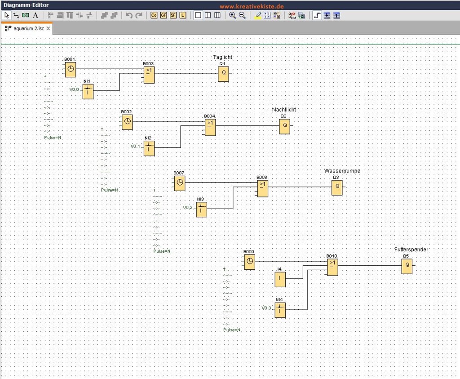Click the yellow highlighter pen icon
Screen dimensions: 460x379
coord(258,15)
